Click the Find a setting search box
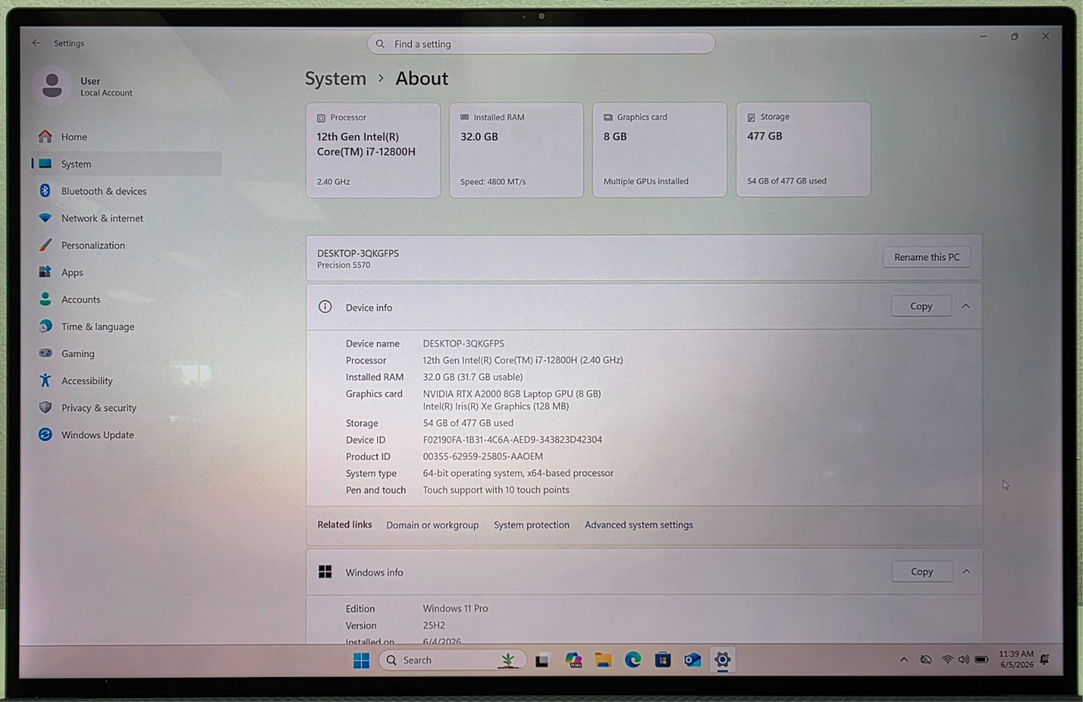 click(541, 44)
